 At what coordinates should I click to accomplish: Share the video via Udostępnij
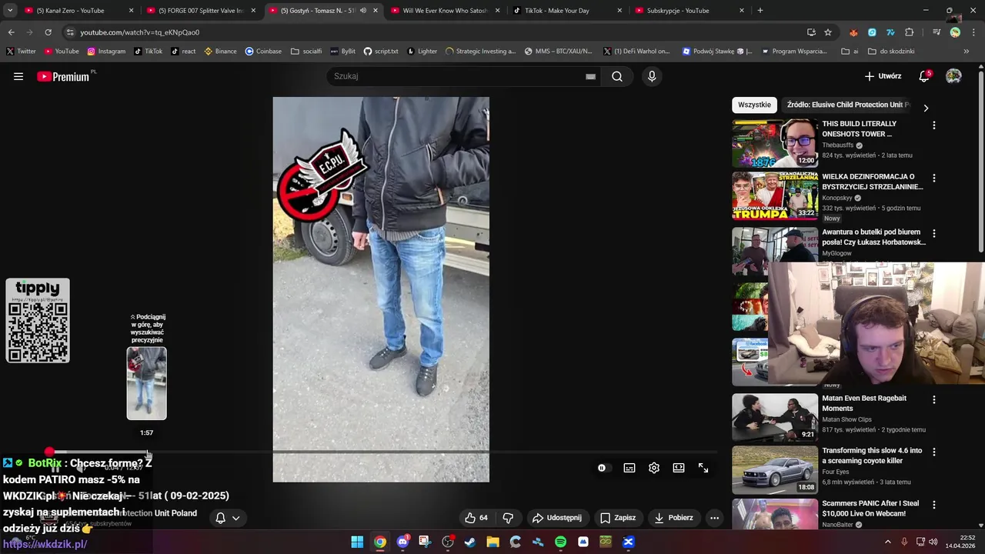pyautogui.click(x=557, y=518)
